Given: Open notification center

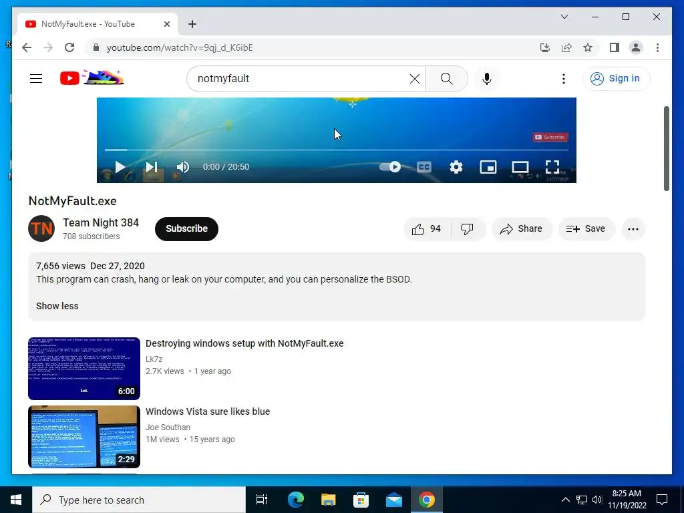Looking at the screenshot, I should coord(662,500).
